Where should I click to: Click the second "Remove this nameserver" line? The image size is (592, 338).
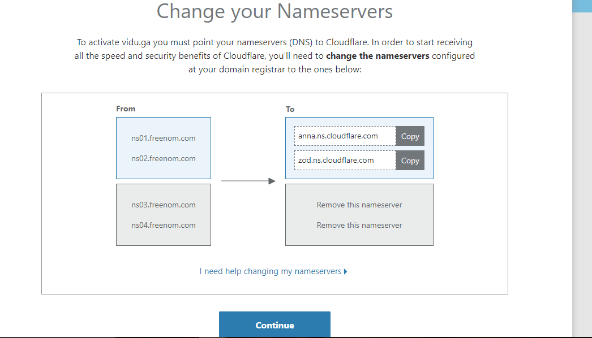(x=359, y=225)
